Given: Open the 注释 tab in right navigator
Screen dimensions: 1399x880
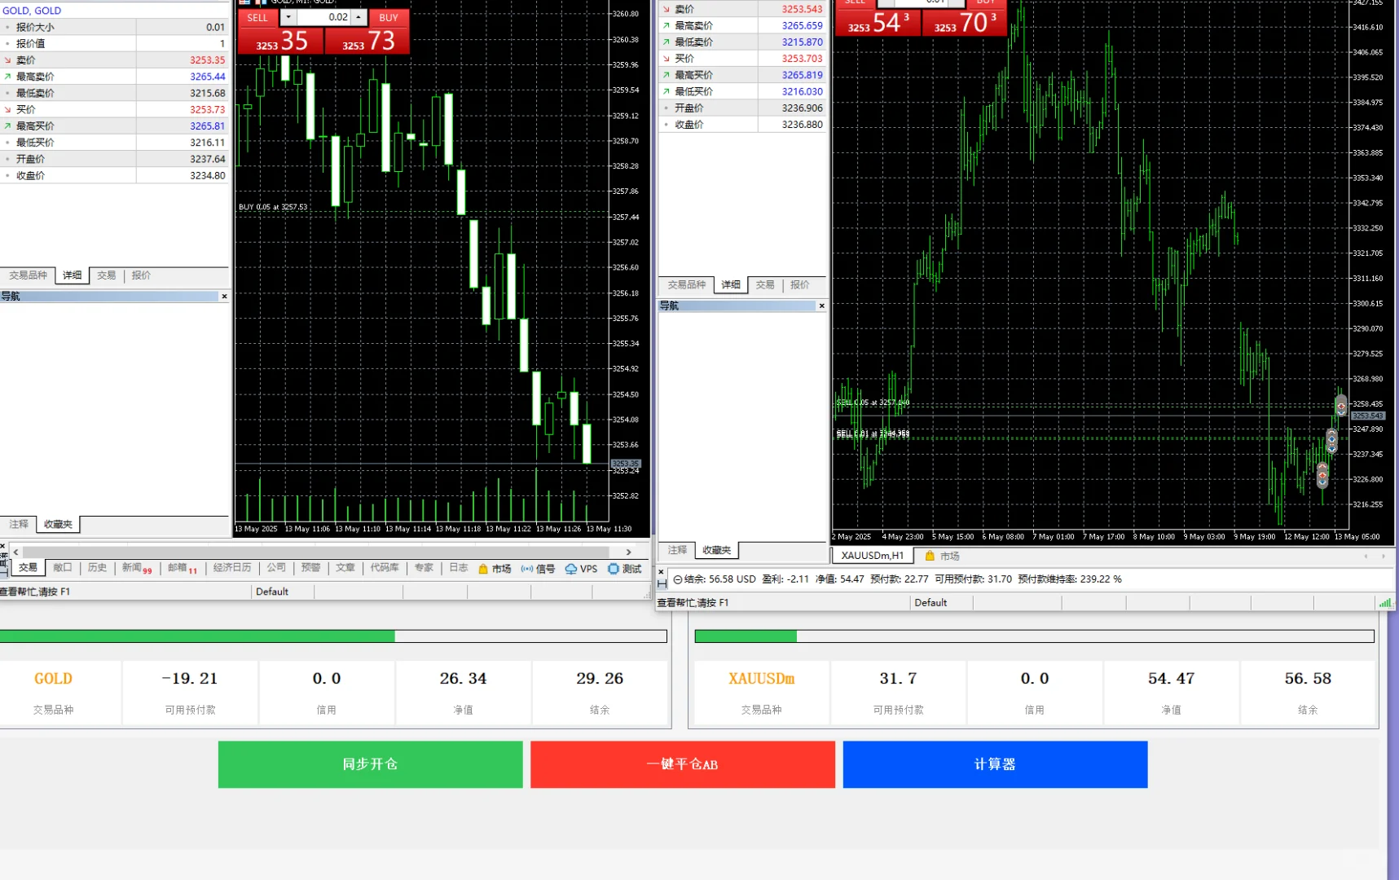Looking at the screenshot, I should 677,550.
